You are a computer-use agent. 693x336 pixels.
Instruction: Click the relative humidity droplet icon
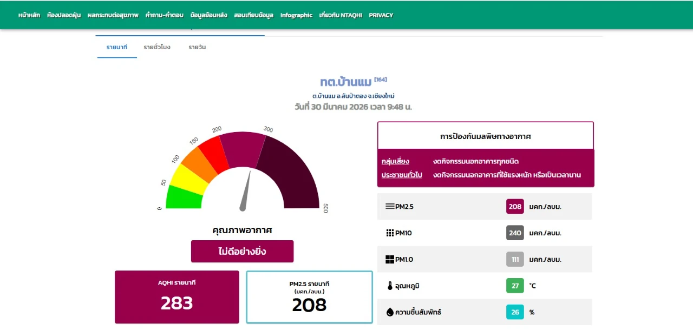coord(390,312)
